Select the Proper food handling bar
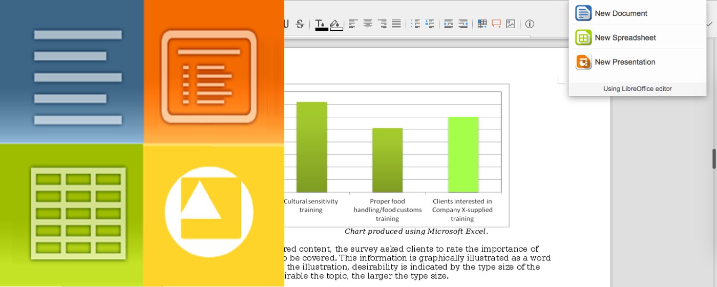Image resolution: width=717 pixels, height=287 pixels. coord(387,160)
